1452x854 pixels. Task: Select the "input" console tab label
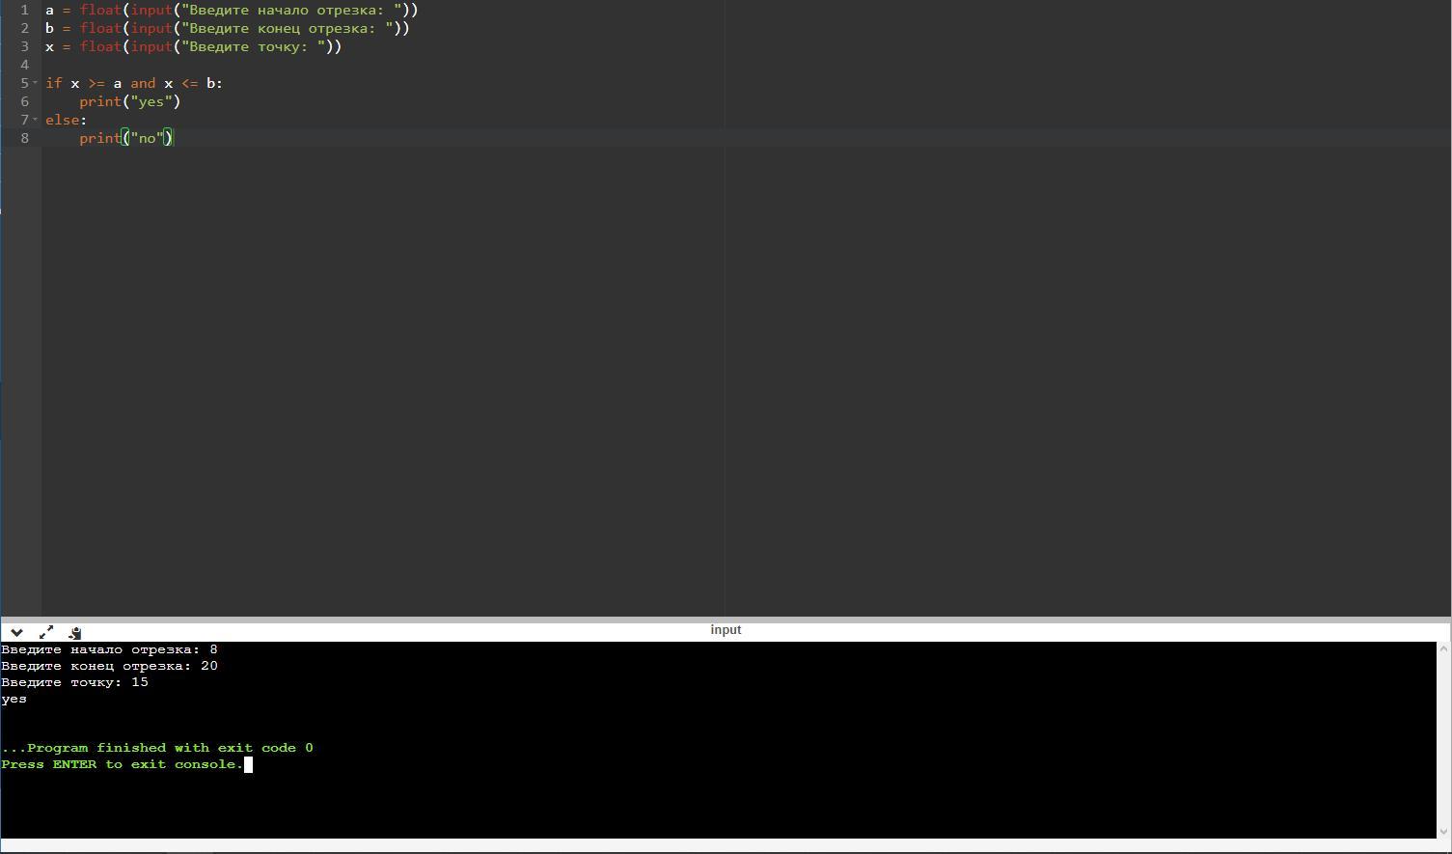point(726,630)
